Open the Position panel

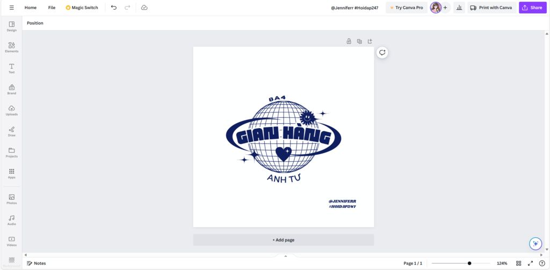tap(35, 23)
